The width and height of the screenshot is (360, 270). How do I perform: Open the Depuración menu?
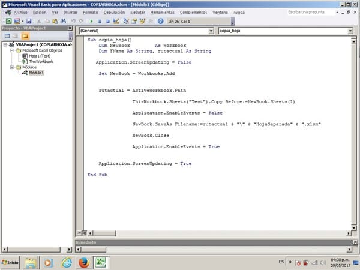114,12
